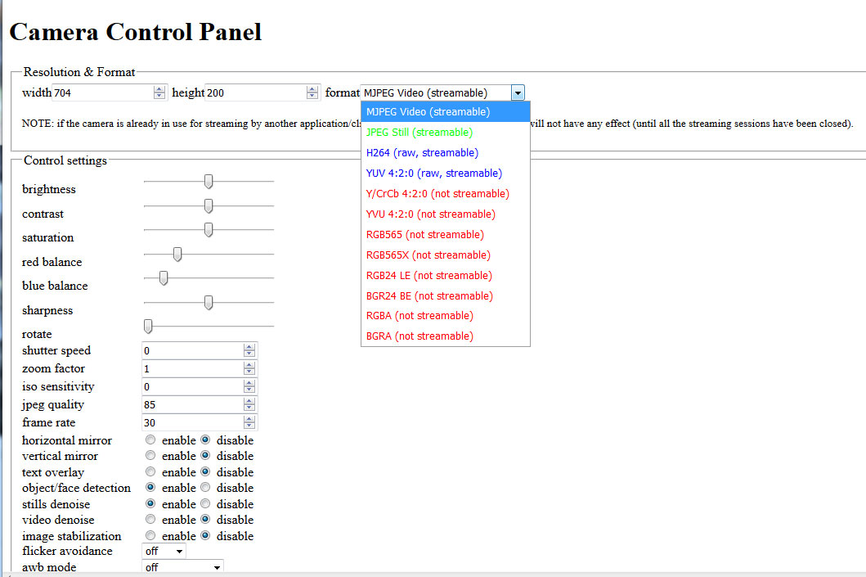Click the rotate slider handle

pyautogui.click(x=148, y=326)
